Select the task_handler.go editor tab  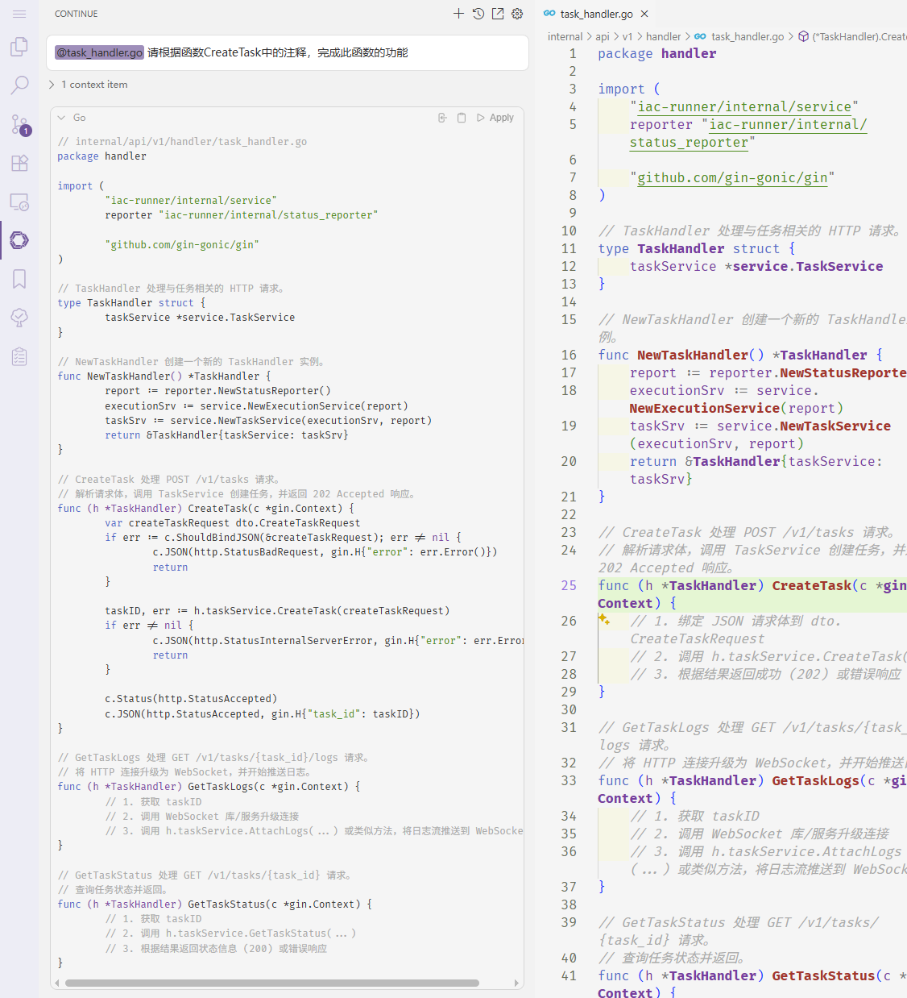595,14
